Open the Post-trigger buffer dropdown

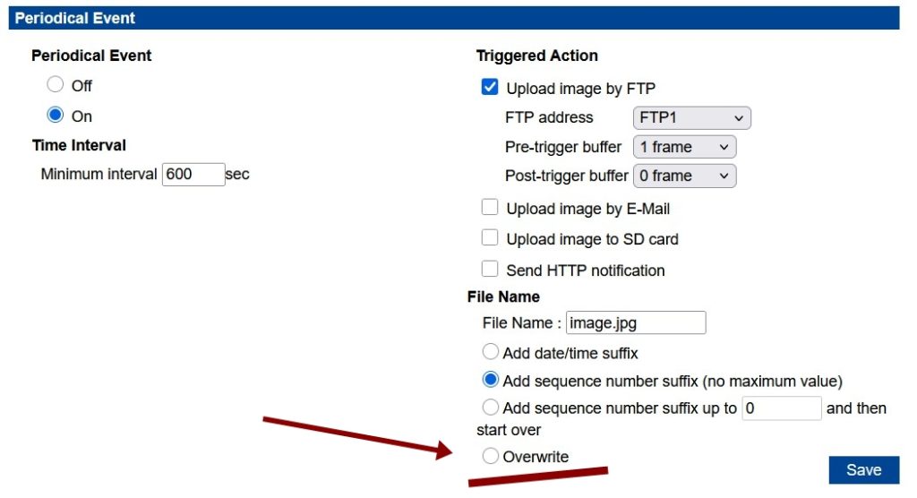[x=684, y=176]
